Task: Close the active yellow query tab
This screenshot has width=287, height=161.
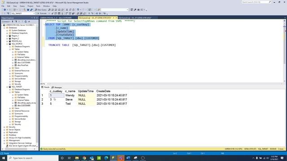Action: [116, 18]
